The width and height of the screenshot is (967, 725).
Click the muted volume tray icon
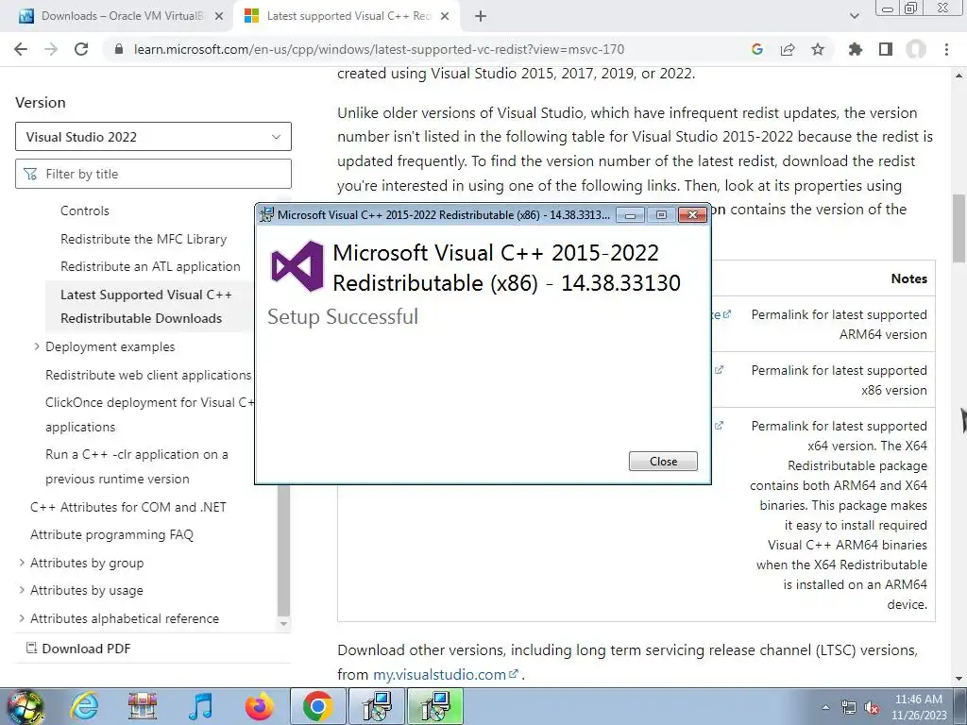[x=872, y=707]
